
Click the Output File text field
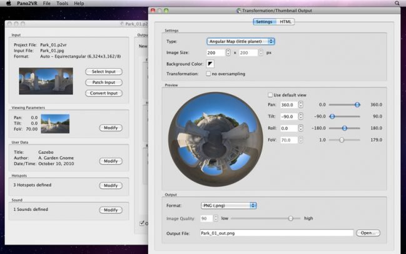coord(277,233)
